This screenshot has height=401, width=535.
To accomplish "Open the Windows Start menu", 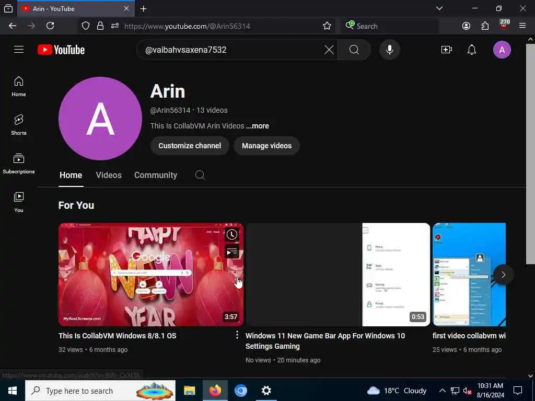I will (x=13, y=391).
